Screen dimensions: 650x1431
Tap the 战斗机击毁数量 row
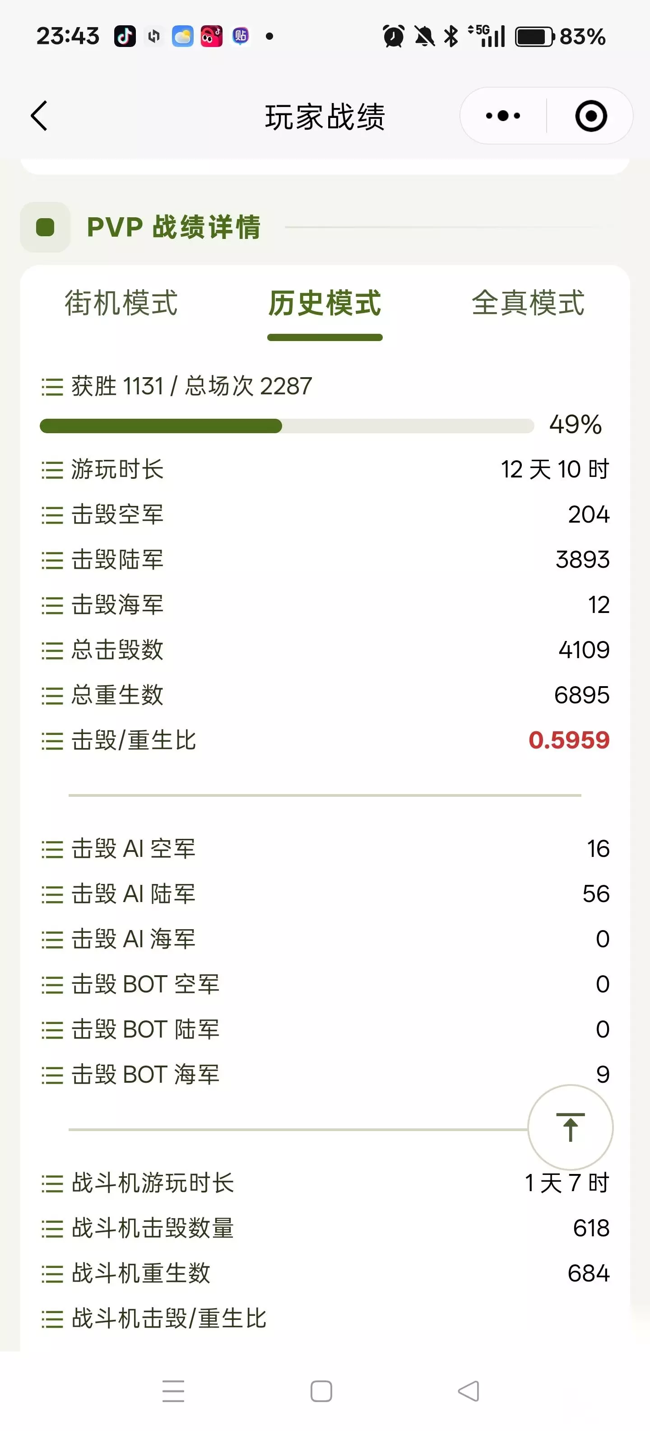click(x=325, y=1228)
